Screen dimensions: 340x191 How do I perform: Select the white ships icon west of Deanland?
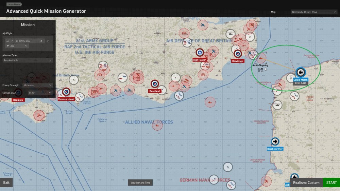[x=122, y=77]
